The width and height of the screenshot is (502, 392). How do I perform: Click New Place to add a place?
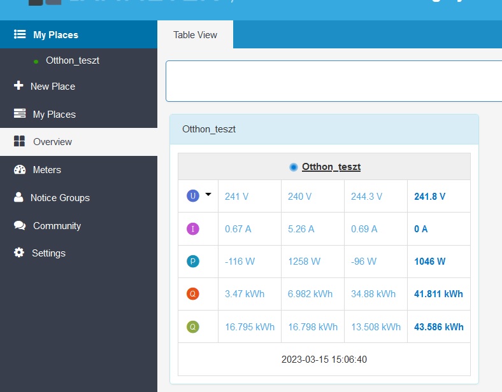[x=53, y=87]
